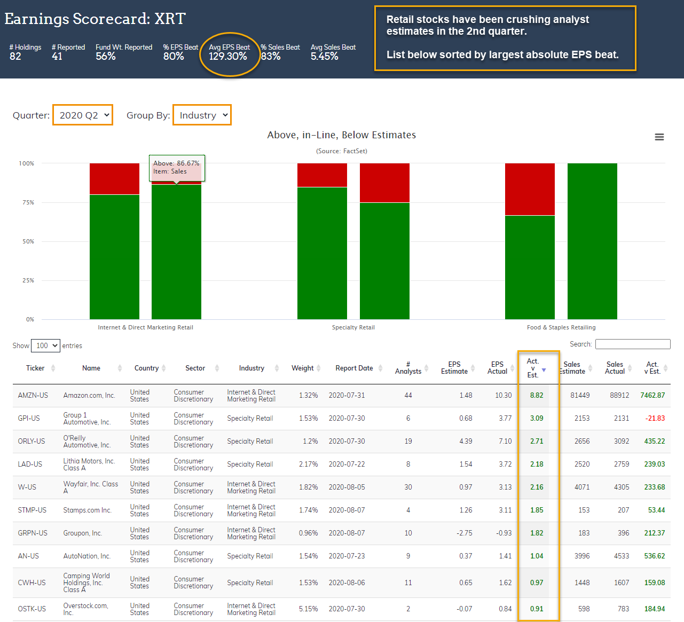Sort table by Sector column arrows
Image resolution: width=684 pixels, height=622 pixels.
(217, 368)
